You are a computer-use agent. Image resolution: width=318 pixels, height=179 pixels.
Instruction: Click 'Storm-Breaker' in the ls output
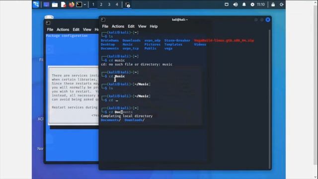pyautogui.click(x=177, y=40)
